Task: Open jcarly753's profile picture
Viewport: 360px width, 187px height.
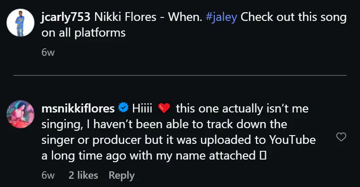Action: [20, 23]
